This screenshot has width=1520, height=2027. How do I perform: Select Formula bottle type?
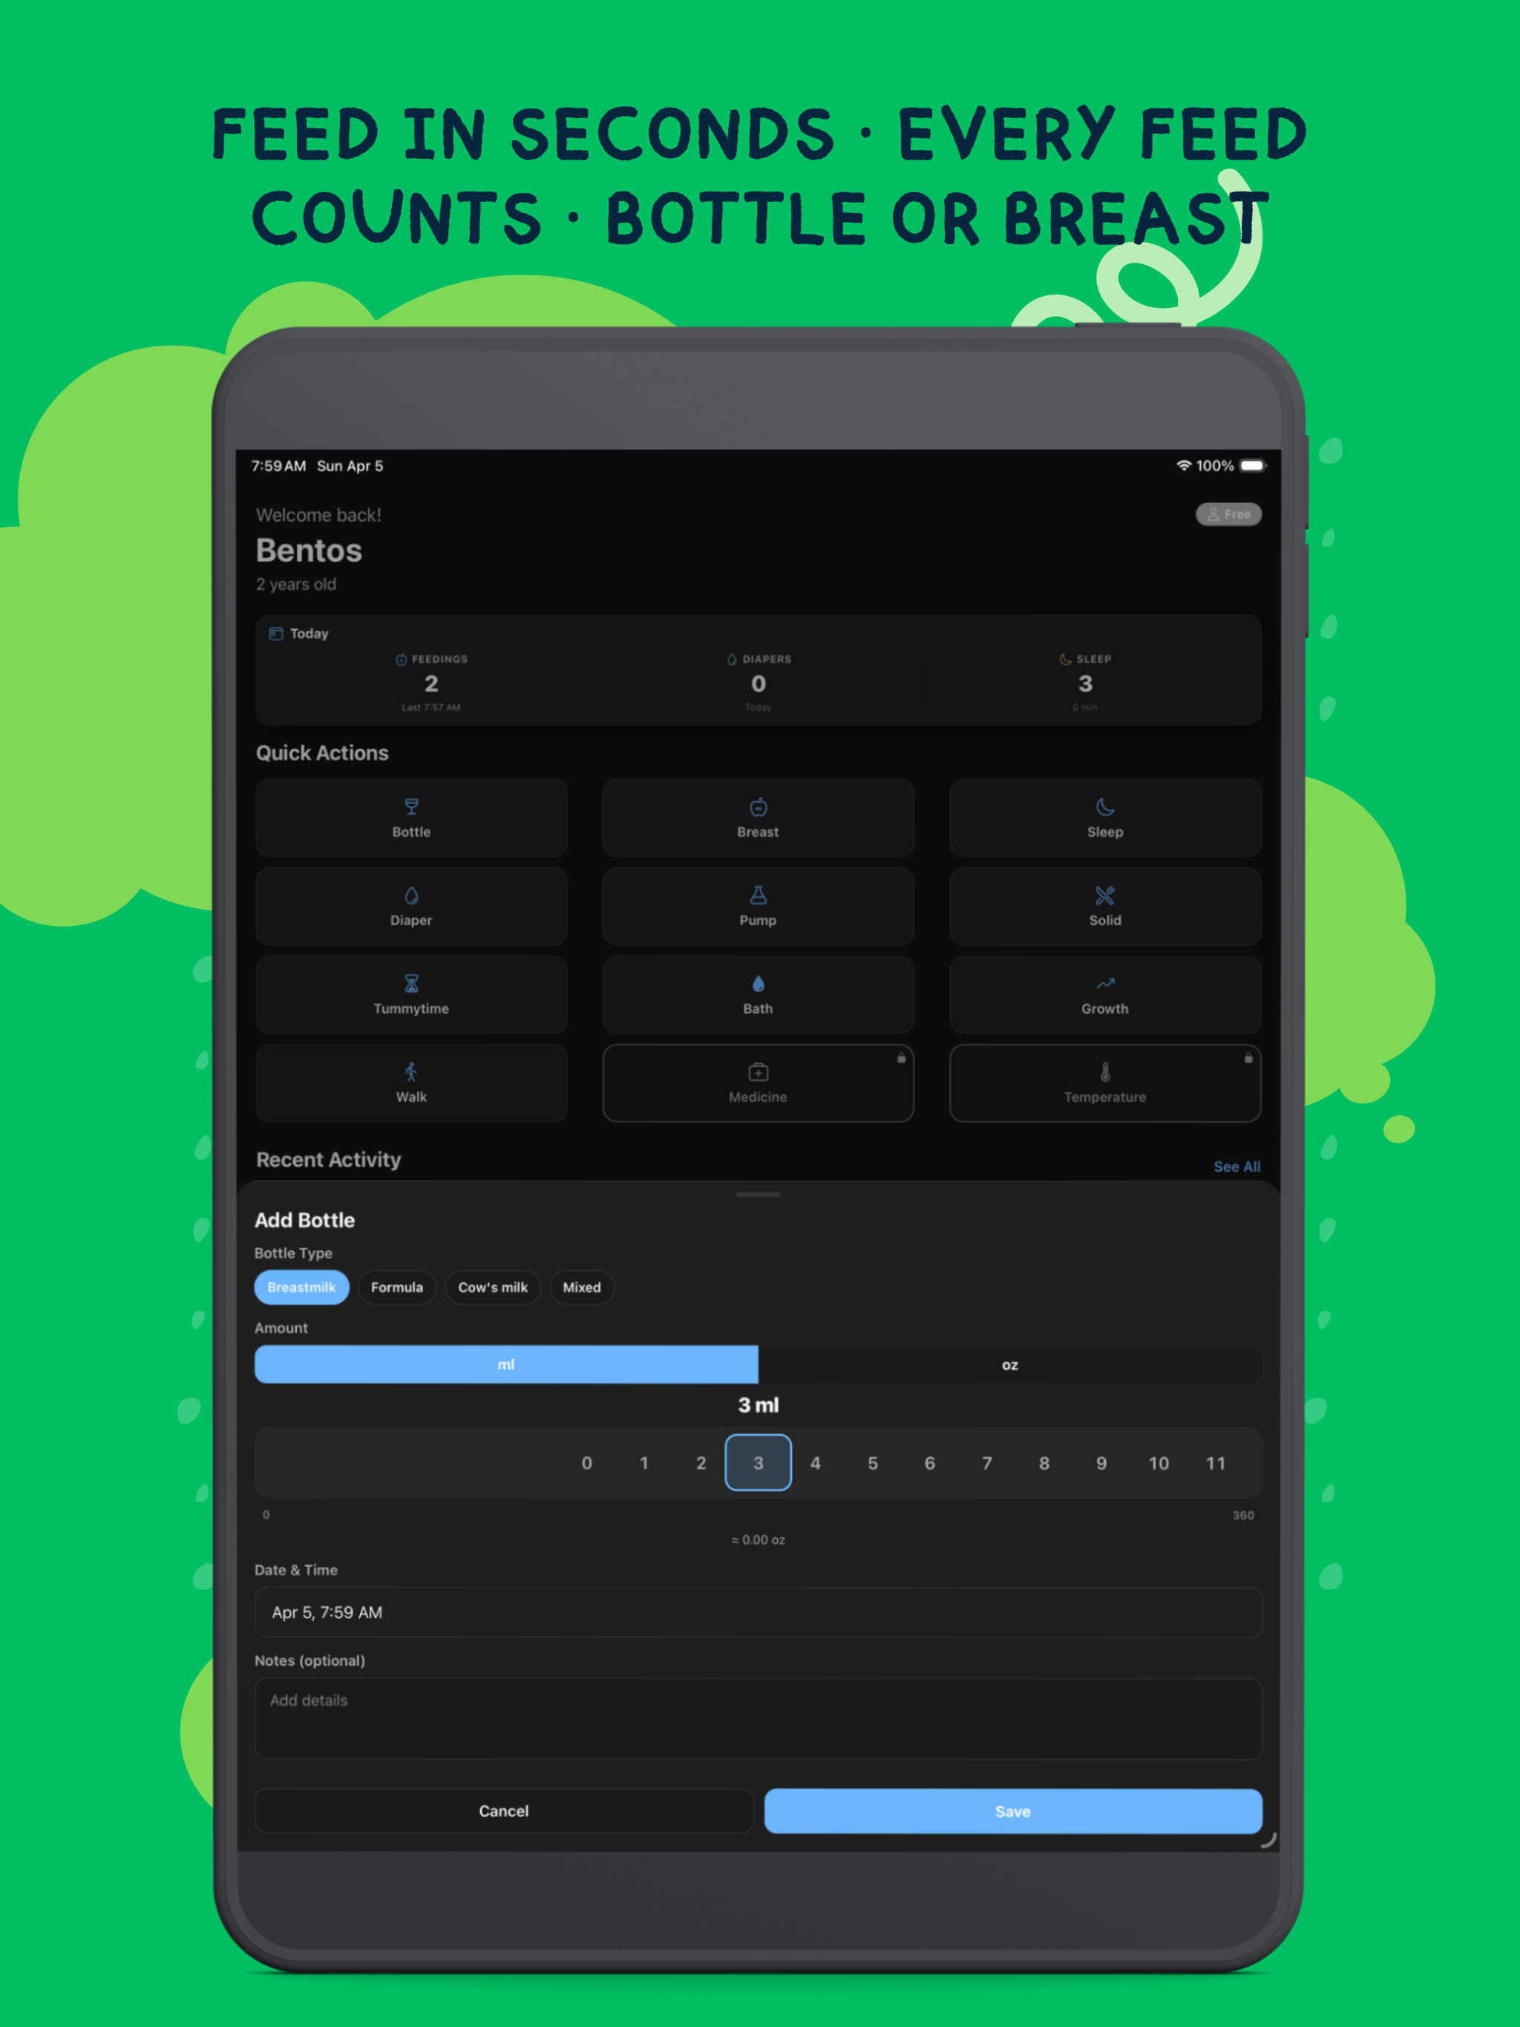point(397,1287)
